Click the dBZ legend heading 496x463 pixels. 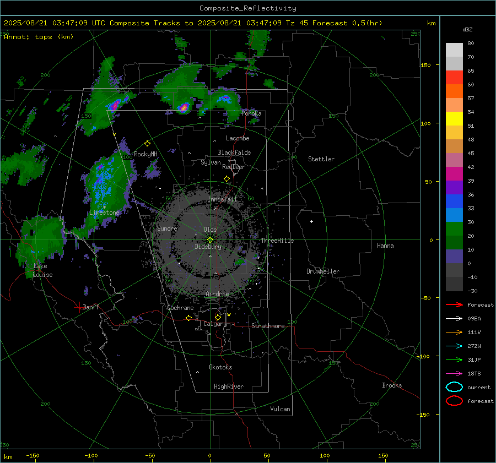point(467,29)
